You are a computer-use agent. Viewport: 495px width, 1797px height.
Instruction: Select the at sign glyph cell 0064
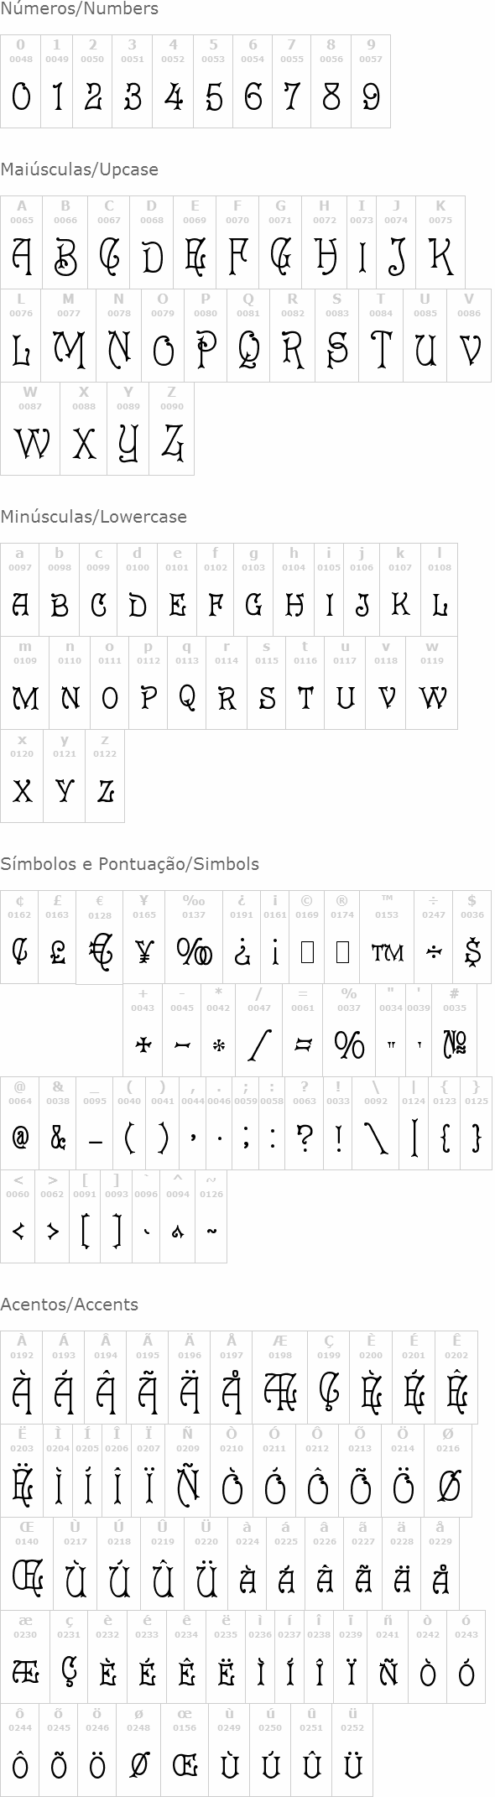pyautogui.click(x=20, y=1123)
